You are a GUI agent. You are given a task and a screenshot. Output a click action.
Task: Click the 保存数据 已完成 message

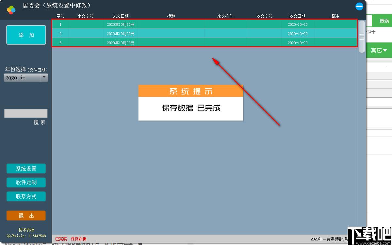(191, 108)
